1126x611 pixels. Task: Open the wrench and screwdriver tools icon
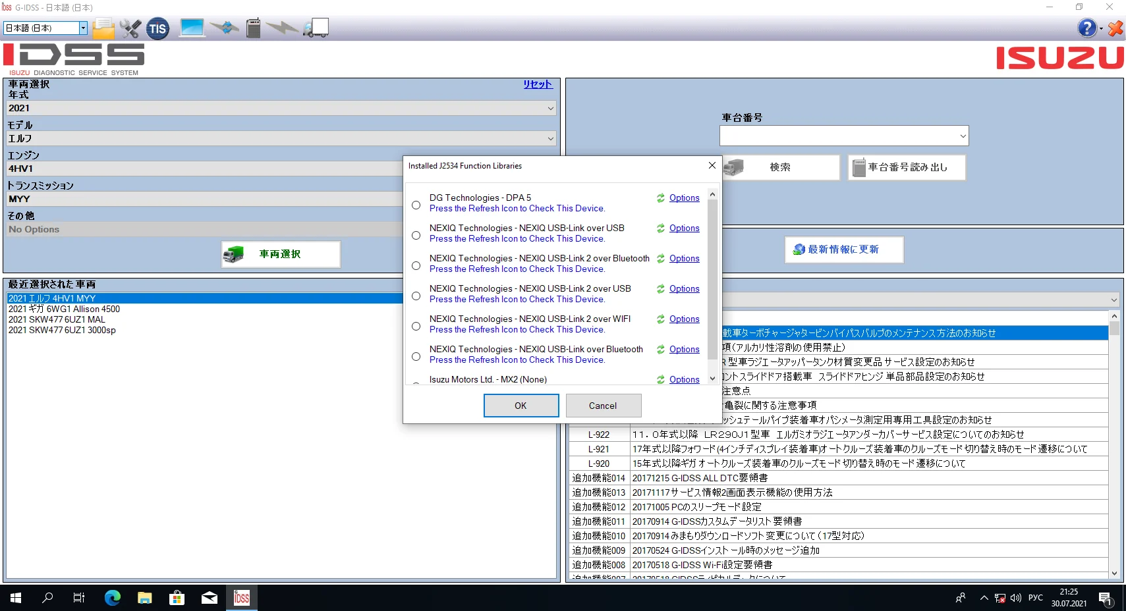[x=130, y=28]
